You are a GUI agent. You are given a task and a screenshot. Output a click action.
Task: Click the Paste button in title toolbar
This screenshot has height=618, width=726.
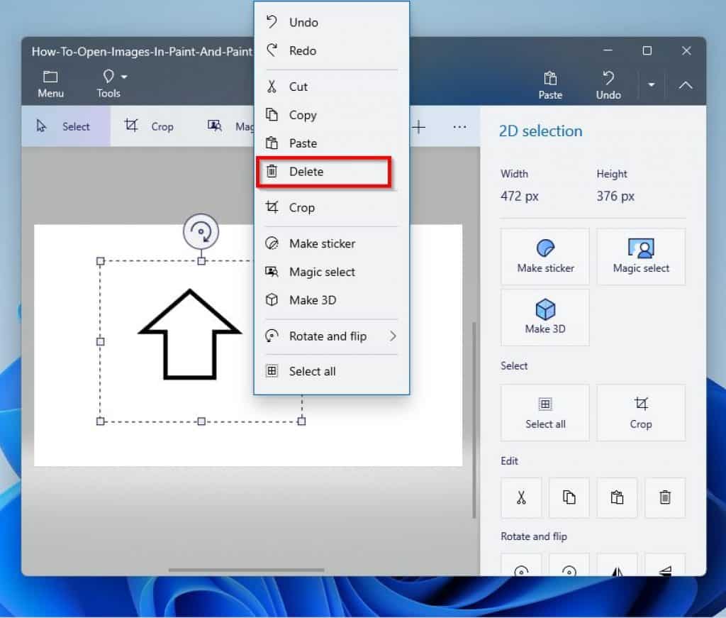(x=550, y=85)
